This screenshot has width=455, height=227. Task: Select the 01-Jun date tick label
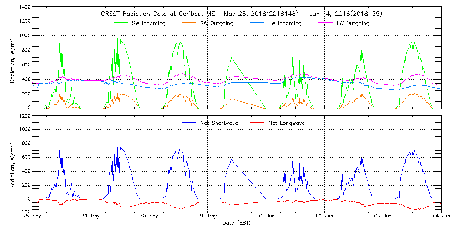coord(266,216)
